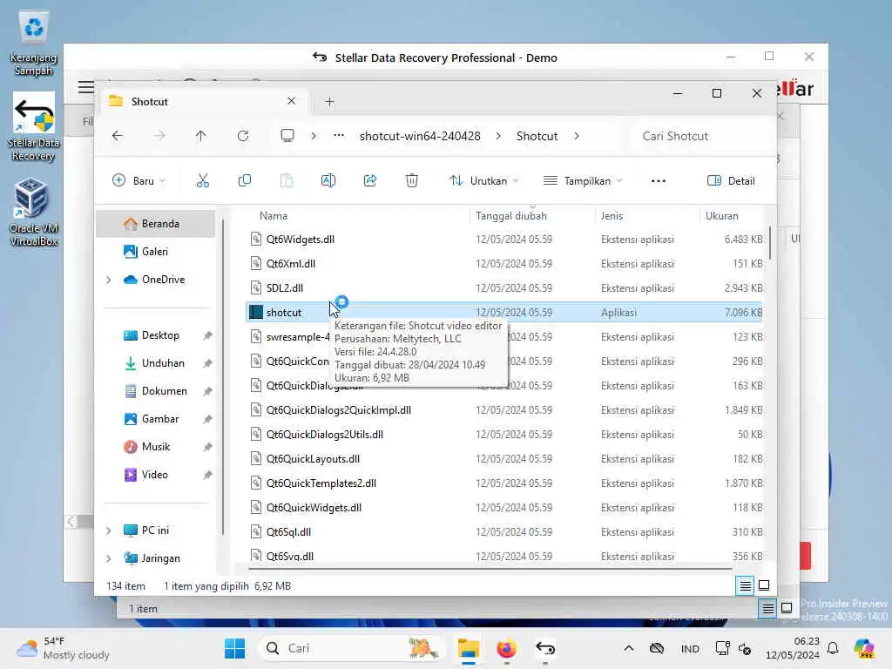Screen dimensions: 892x669
Task: Click Stellar Data Recovery taskbar icon
Action: (545, 648)
